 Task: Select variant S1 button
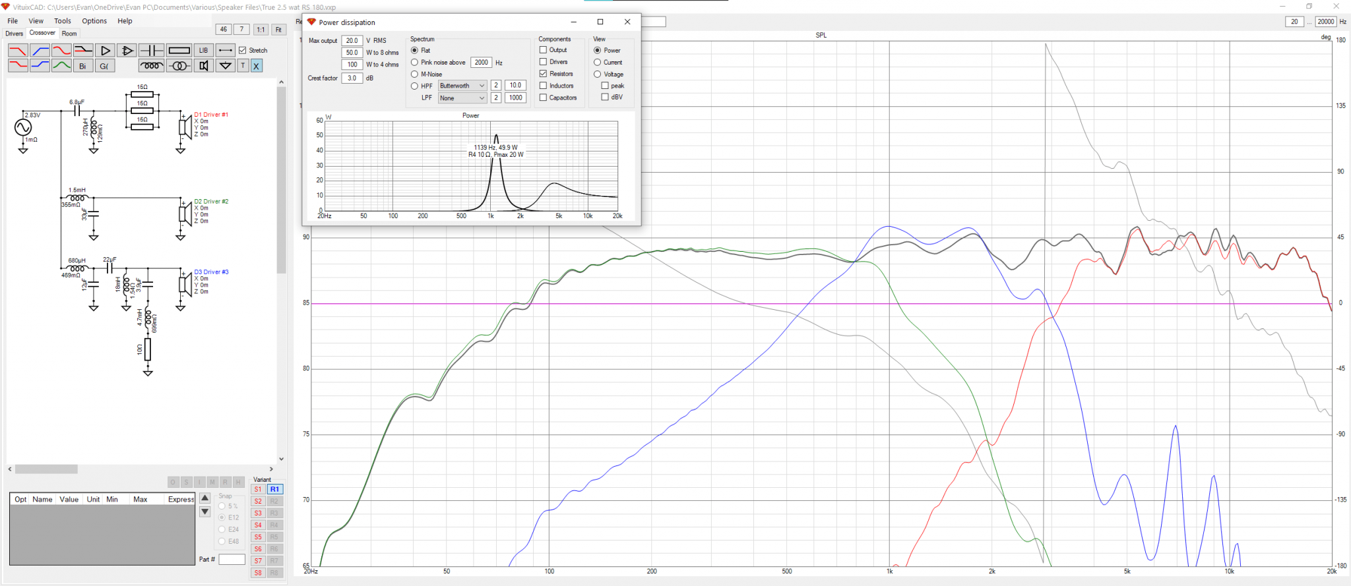point(258,489)
